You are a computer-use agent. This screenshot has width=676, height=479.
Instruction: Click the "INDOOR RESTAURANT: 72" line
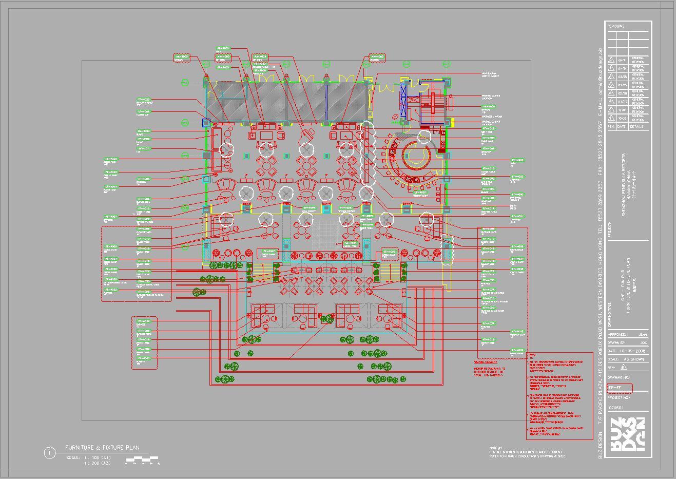coord(490,368)
